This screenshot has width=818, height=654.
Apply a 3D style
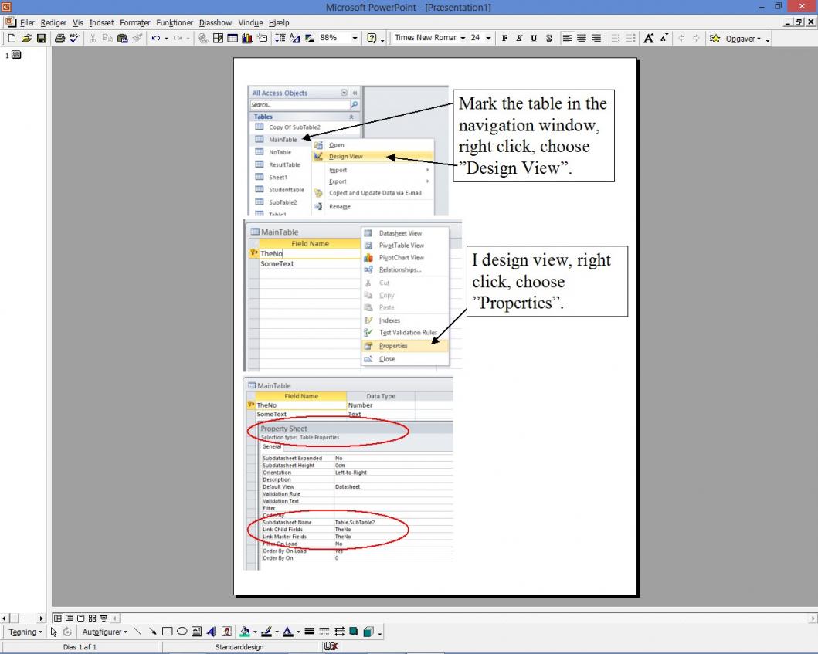368,632
